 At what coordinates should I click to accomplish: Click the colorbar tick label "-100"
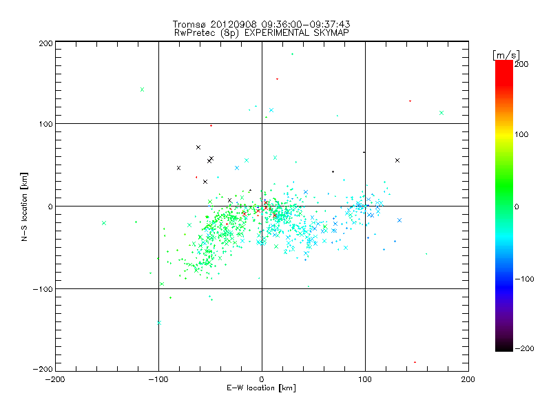(524, 279)
